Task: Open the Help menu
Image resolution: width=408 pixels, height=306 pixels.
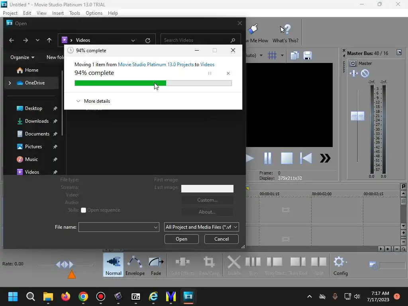Action: [x=113, y=13]
